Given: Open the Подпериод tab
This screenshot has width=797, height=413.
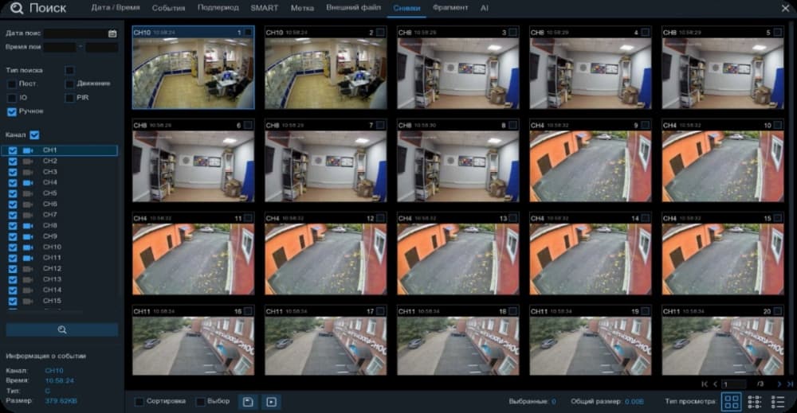Looking at the screenshot, I should [218, 8].
